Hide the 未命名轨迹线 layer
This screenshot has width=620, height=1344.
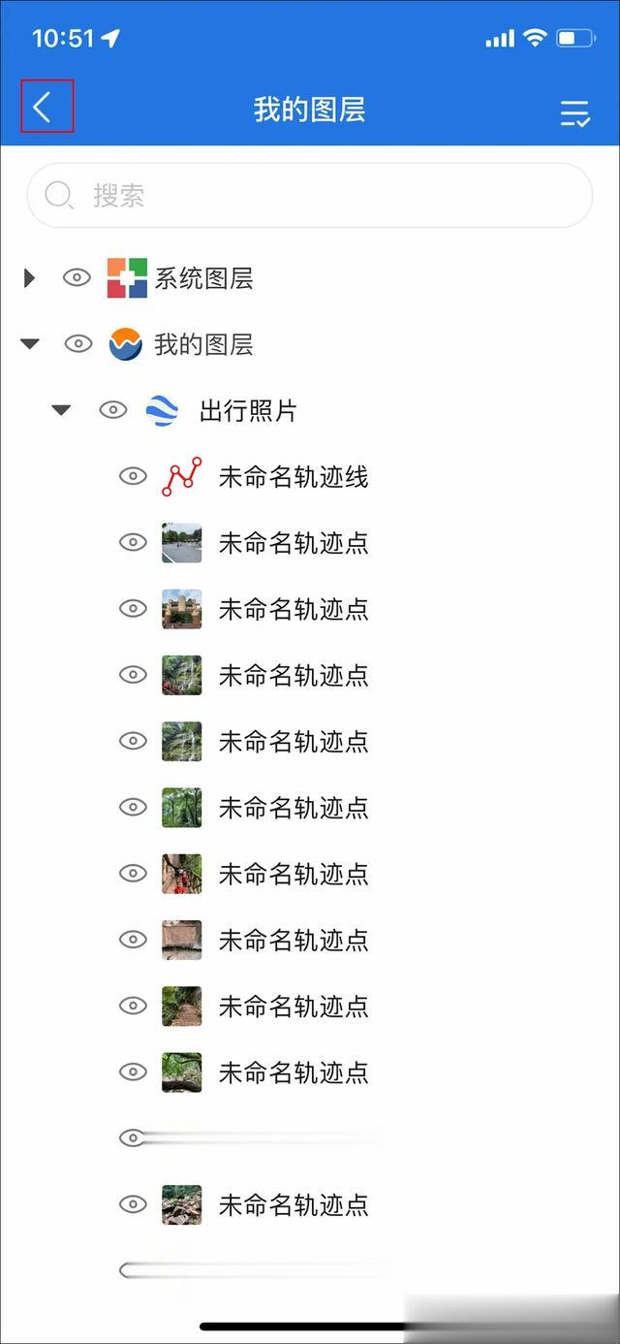click(133, 476)
